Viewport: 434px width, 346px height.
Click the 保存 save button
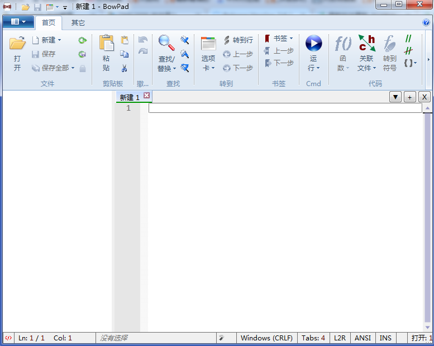click(44, 54)
